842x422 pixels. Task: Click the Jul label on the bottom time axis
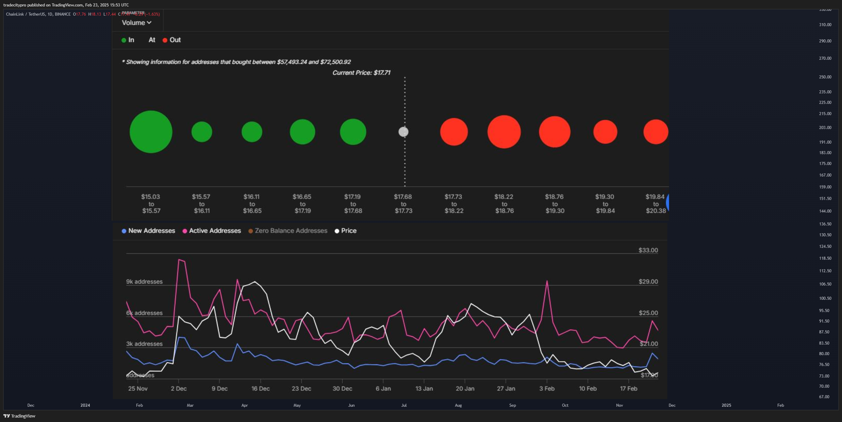coord(404,405)
